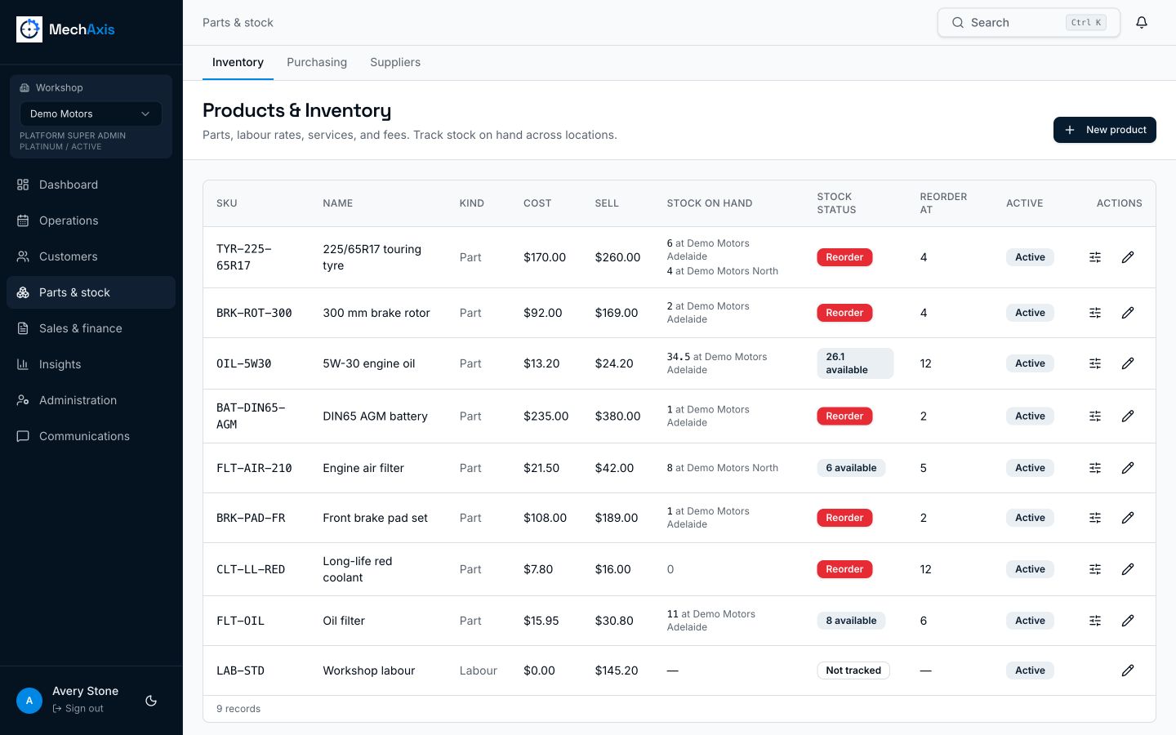Click Avery Stone avatar
The width and height of the screenshot is (1176, 735).
(x=29, y=701)
